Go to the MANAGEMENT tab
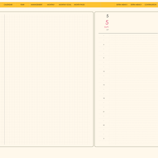Screen dimensions: 158x158 coord(36,5)
